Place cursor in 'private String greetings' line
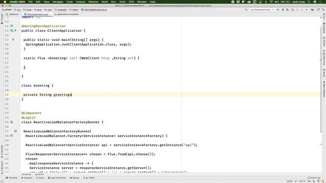 (47, 95)
